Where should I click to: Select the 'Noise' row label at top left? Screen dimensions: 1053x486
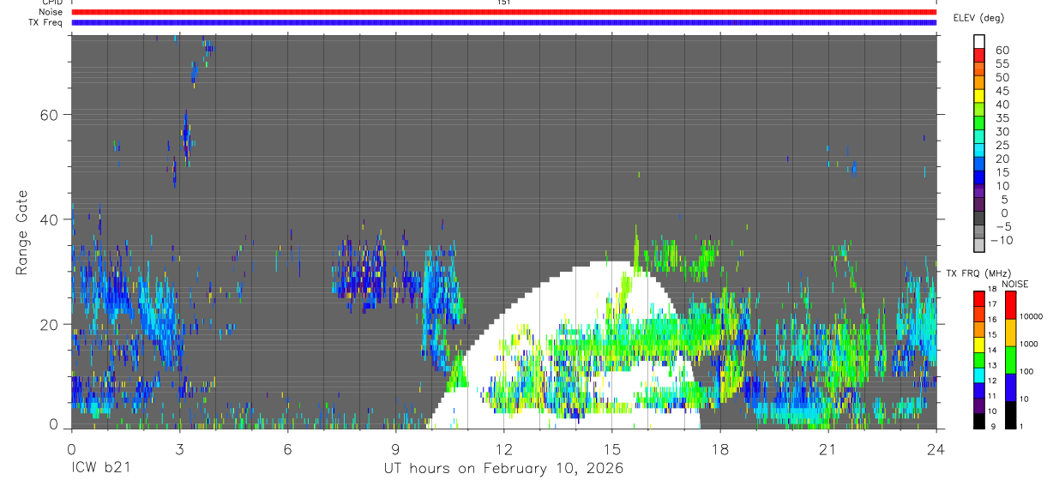pos(50,12)
